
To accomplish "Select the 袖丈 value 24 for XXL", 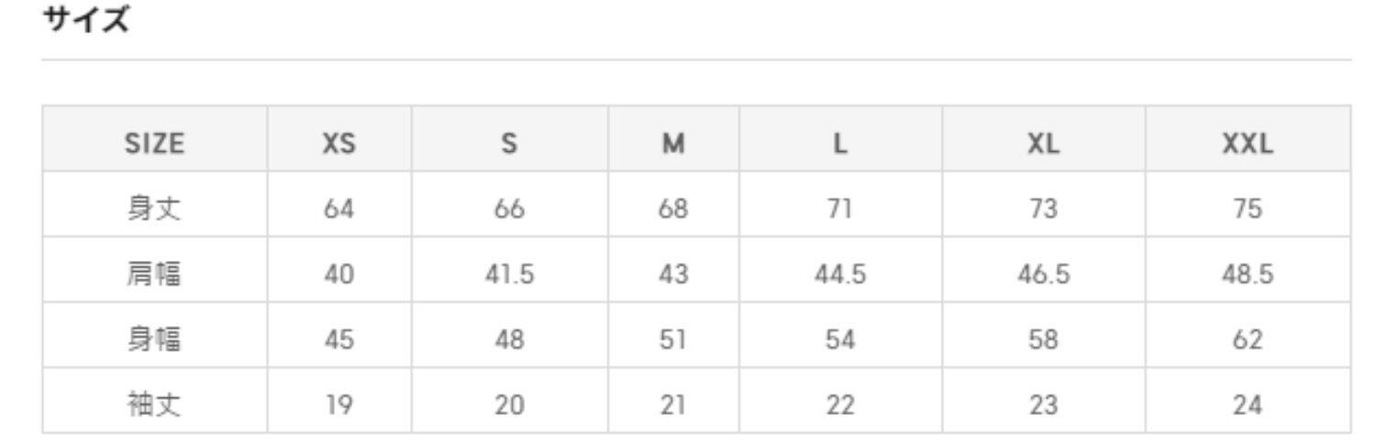I will point(1248,405).
